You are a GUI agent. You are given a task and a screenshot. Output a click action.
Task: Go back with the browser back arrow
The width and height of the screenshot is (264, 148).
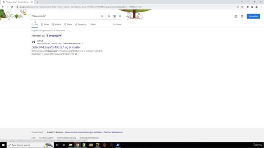[3, 7]
